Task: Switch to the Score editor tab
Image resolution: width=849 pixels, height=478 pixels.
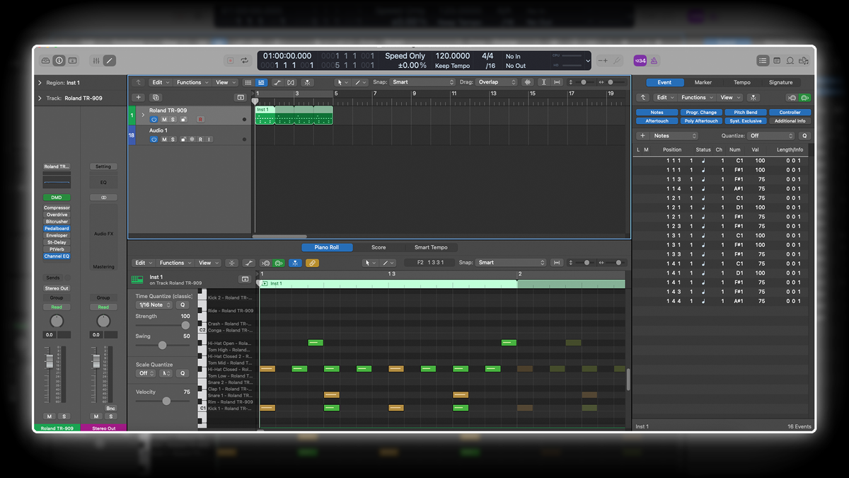Action: point(379,247)
